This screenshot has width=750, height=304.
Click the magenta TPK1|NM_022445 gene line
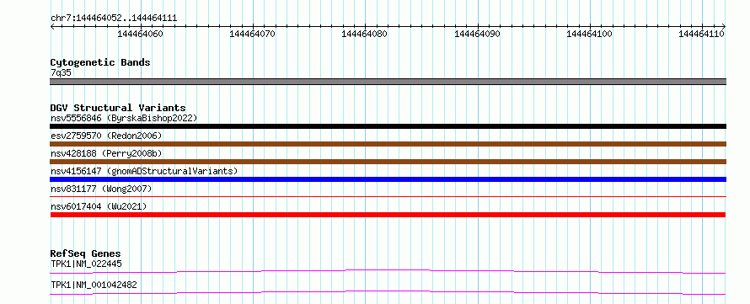[388, 271]
